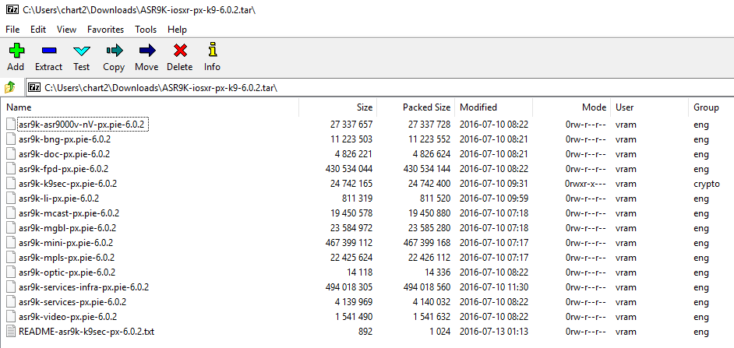Open the Tools menu
Image resolution: width=734 pixels, height=348 pixels.
[146, 30]
